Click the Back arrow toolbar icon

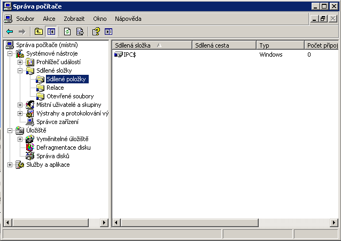tap(10, 32)
